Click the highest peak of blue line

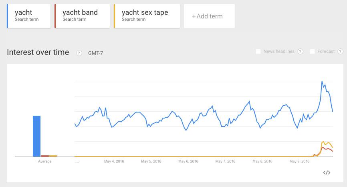322,81
